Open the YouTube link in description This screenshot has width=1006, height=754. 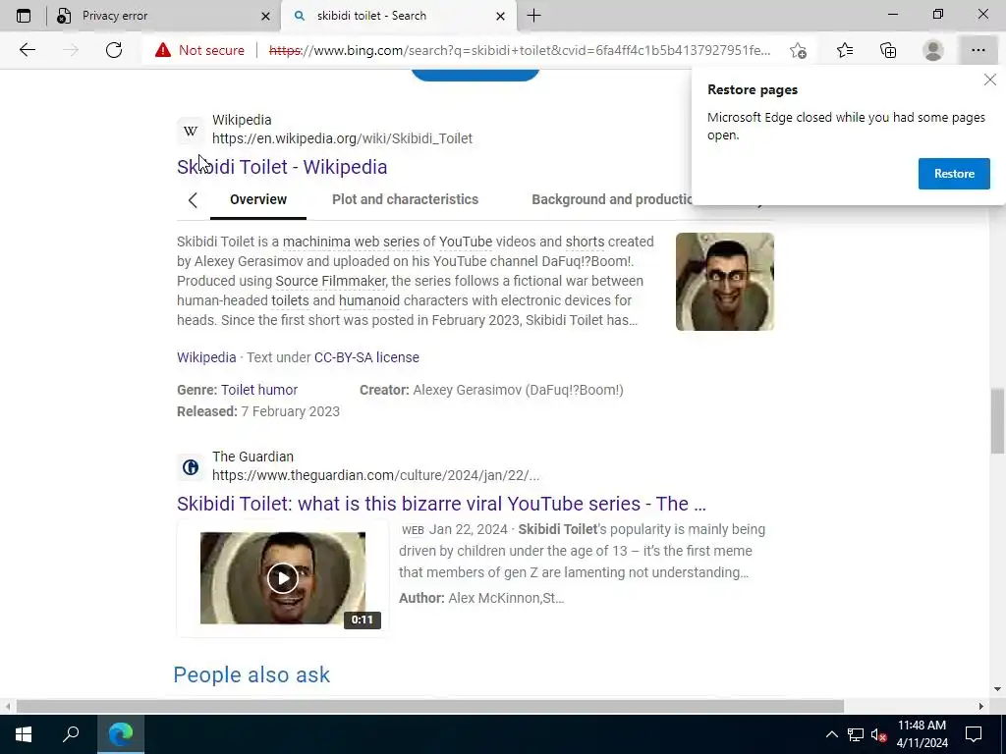pyautogui.click(x=465, y=242)
